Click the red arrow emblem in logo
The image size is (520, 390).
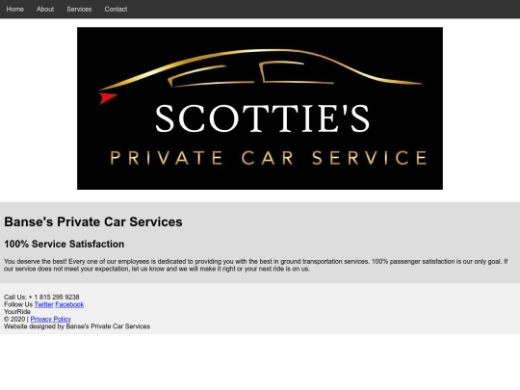tap(108, 98)
